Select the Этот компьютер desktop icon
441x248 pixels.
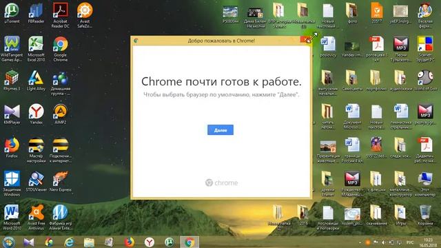[425, 184]
